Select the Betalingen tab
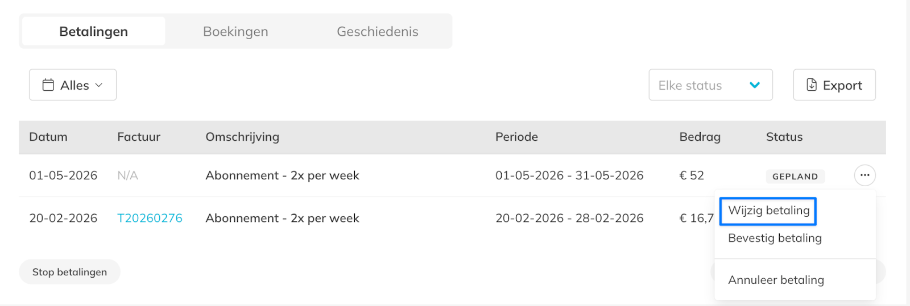 click(x=94, y=32)
